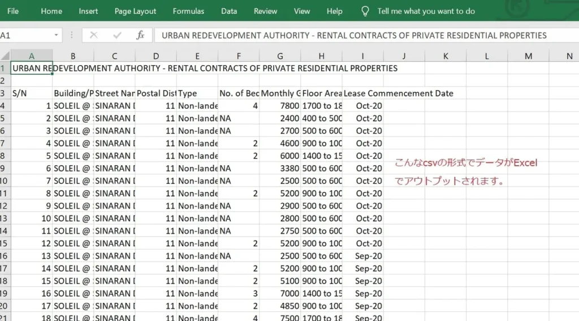Select row 3 header

[x=3, y=93]
